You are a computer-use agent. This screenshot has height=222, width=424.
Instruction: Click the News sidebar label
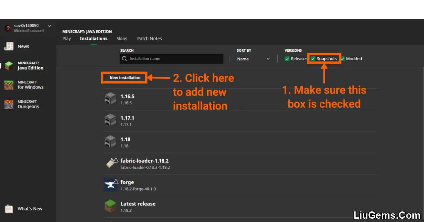click(24, 46)
